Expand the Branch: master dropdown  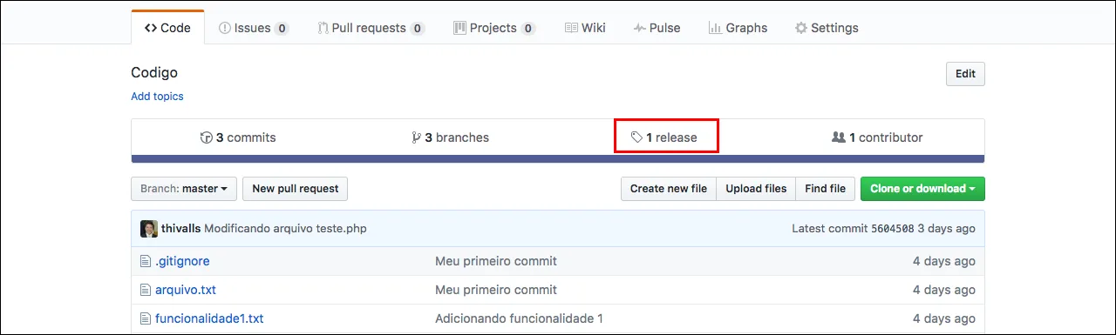coord(184,189)
